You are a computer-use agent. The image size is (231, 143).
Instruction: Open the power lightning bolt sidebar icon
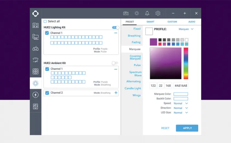(x=36, y=95)
